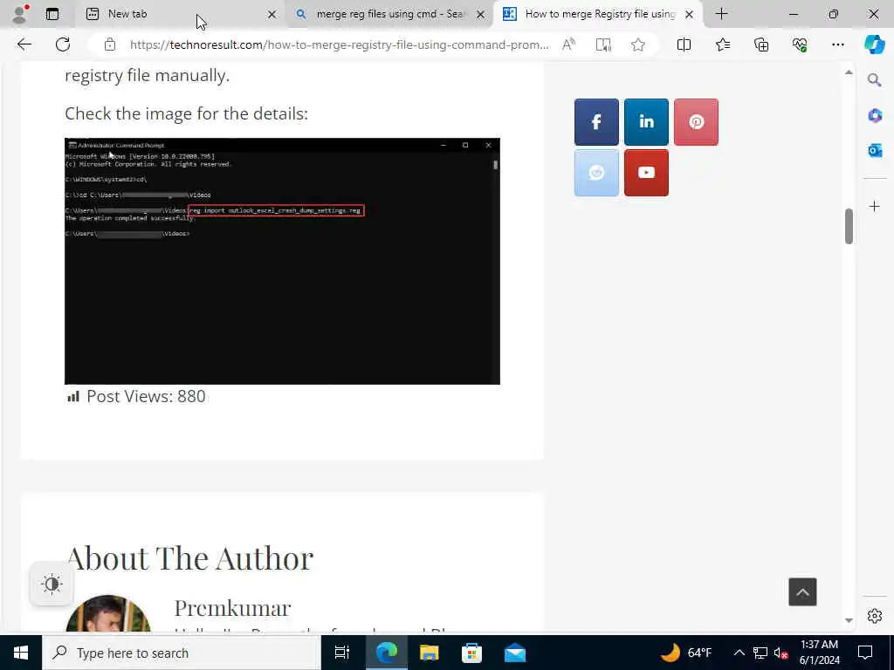Open the Command Prompt screenshot image
Viewport: 894px width, 670px height.
pyautogui.click(x=282, y=261)
